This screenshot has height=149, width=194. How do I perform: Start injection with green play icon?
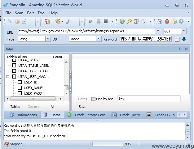coord(91,21)
